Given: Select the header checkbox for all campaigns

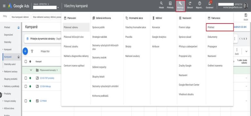Looking at the screenshot, I should click(x=26, y=61).
